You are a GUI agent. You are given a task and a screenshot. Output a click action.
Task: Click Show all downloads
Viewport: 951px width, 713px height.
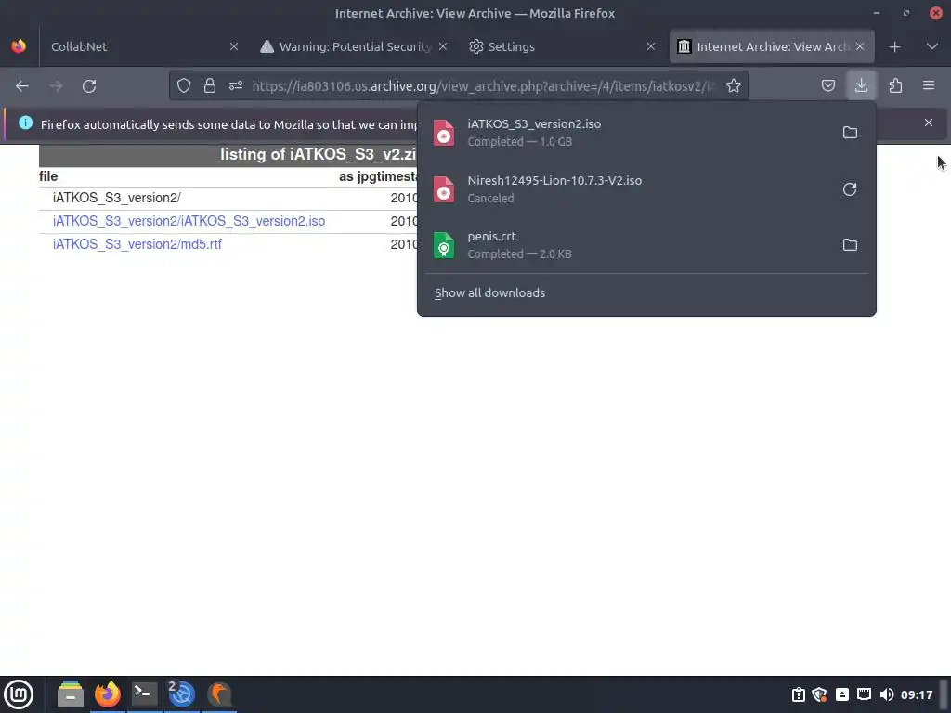tap(489, 292)
